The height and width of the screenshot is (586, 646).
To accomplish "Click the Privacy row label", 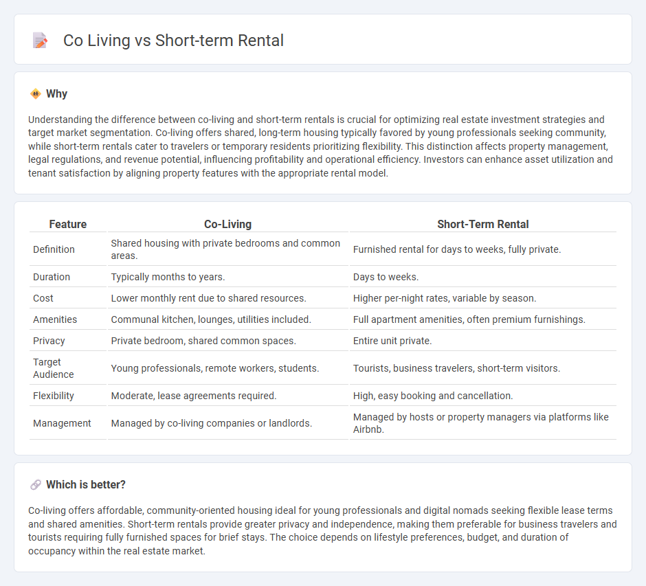I will tap(49, 341).
